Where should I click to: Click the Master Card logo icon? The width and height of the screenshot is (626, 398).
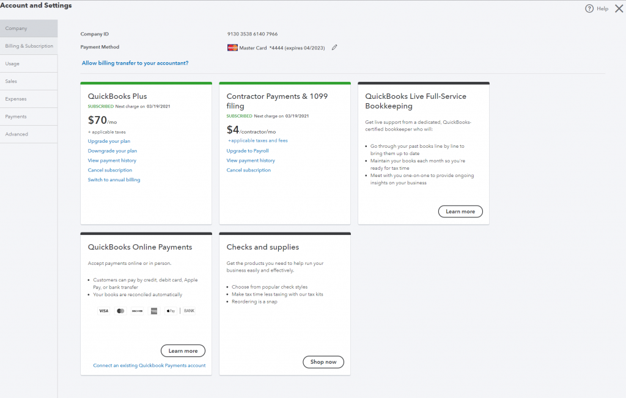click(232, 48)
